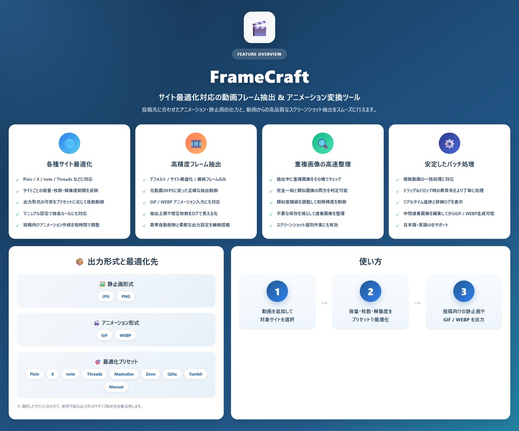Select the Tumblr preset

196,374
